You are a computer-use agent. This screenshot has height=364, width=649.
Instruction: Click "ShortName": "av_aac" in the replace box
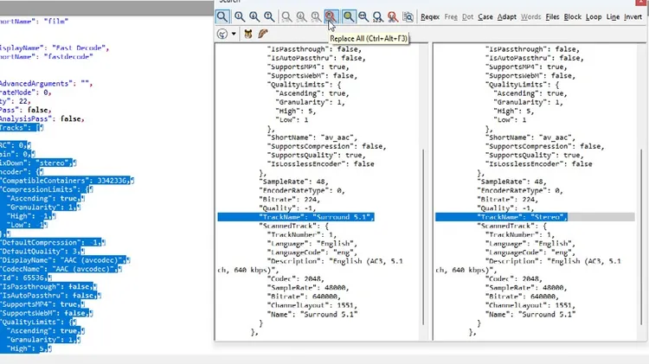(x=531, y=137)
